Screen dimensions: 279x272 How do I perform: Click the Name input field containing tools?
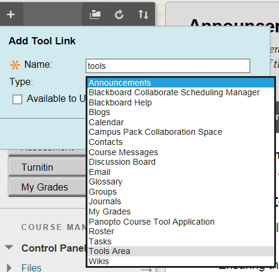click(x=168, y=66)
